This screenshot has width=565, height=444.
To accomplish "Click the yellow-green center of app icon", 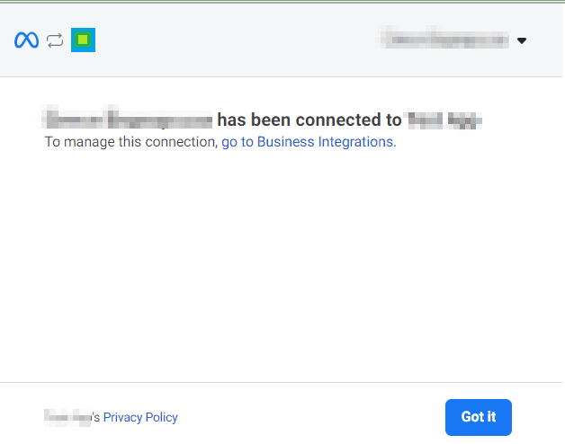I will point(84,40).
